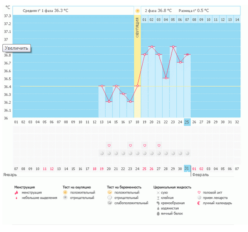The height and width of the screenshot is (232, 248).
Task: Click the positive ovulation test legend icon
Action: pyautogui.click(x=65, y=192)
